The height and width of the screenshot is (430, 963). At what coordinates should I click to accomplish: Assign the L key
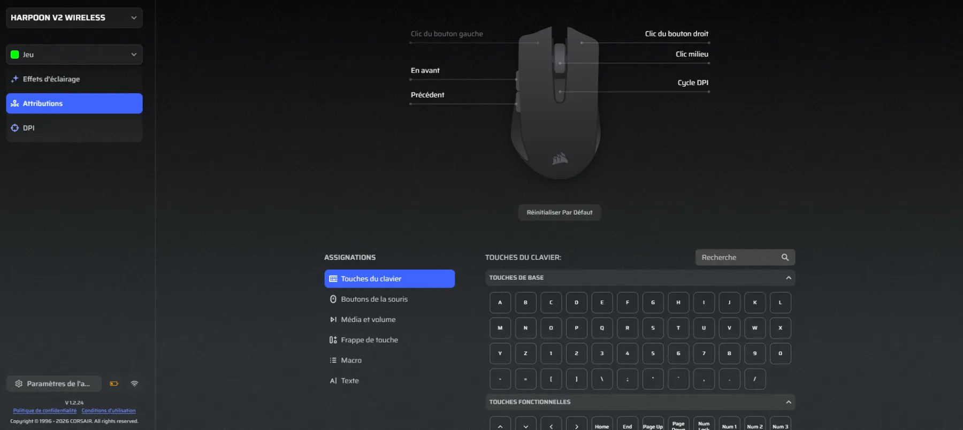(x=780, y=303)
